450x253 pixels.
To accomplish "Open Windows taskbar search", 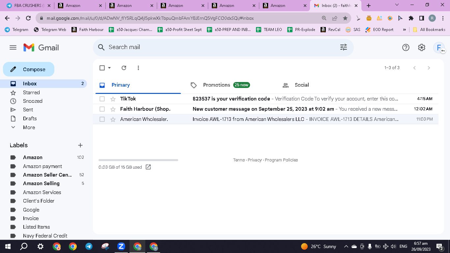I will 24,246.
